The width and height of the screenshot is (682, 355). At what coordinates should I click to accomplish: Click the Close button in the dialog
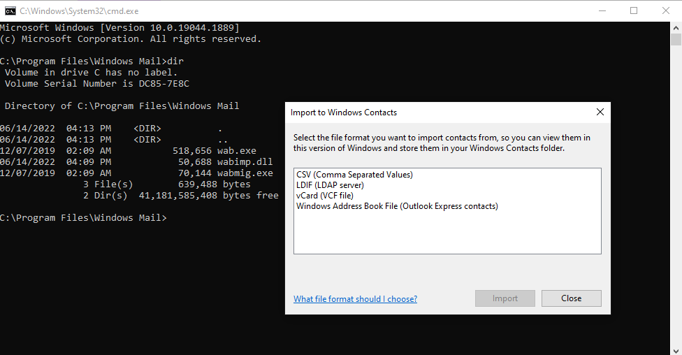[571, 298]
